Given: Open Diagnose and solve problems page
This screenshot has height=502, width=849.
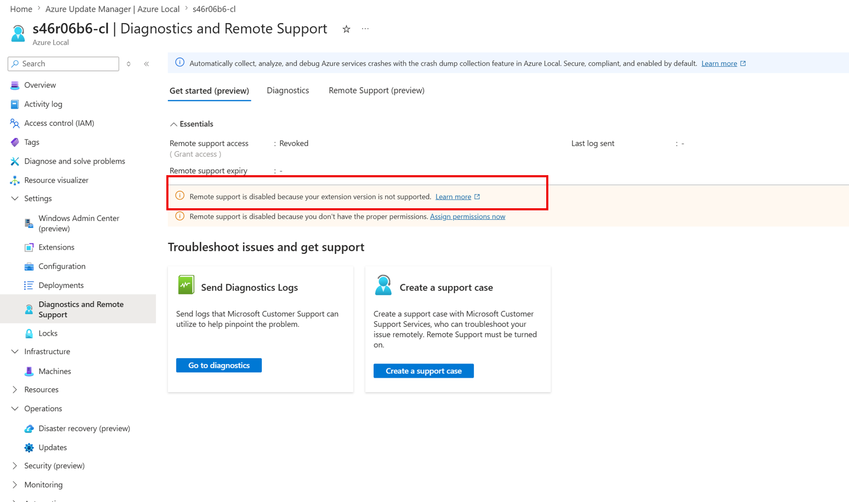Looking at the screenshot, I should point(75,161).
